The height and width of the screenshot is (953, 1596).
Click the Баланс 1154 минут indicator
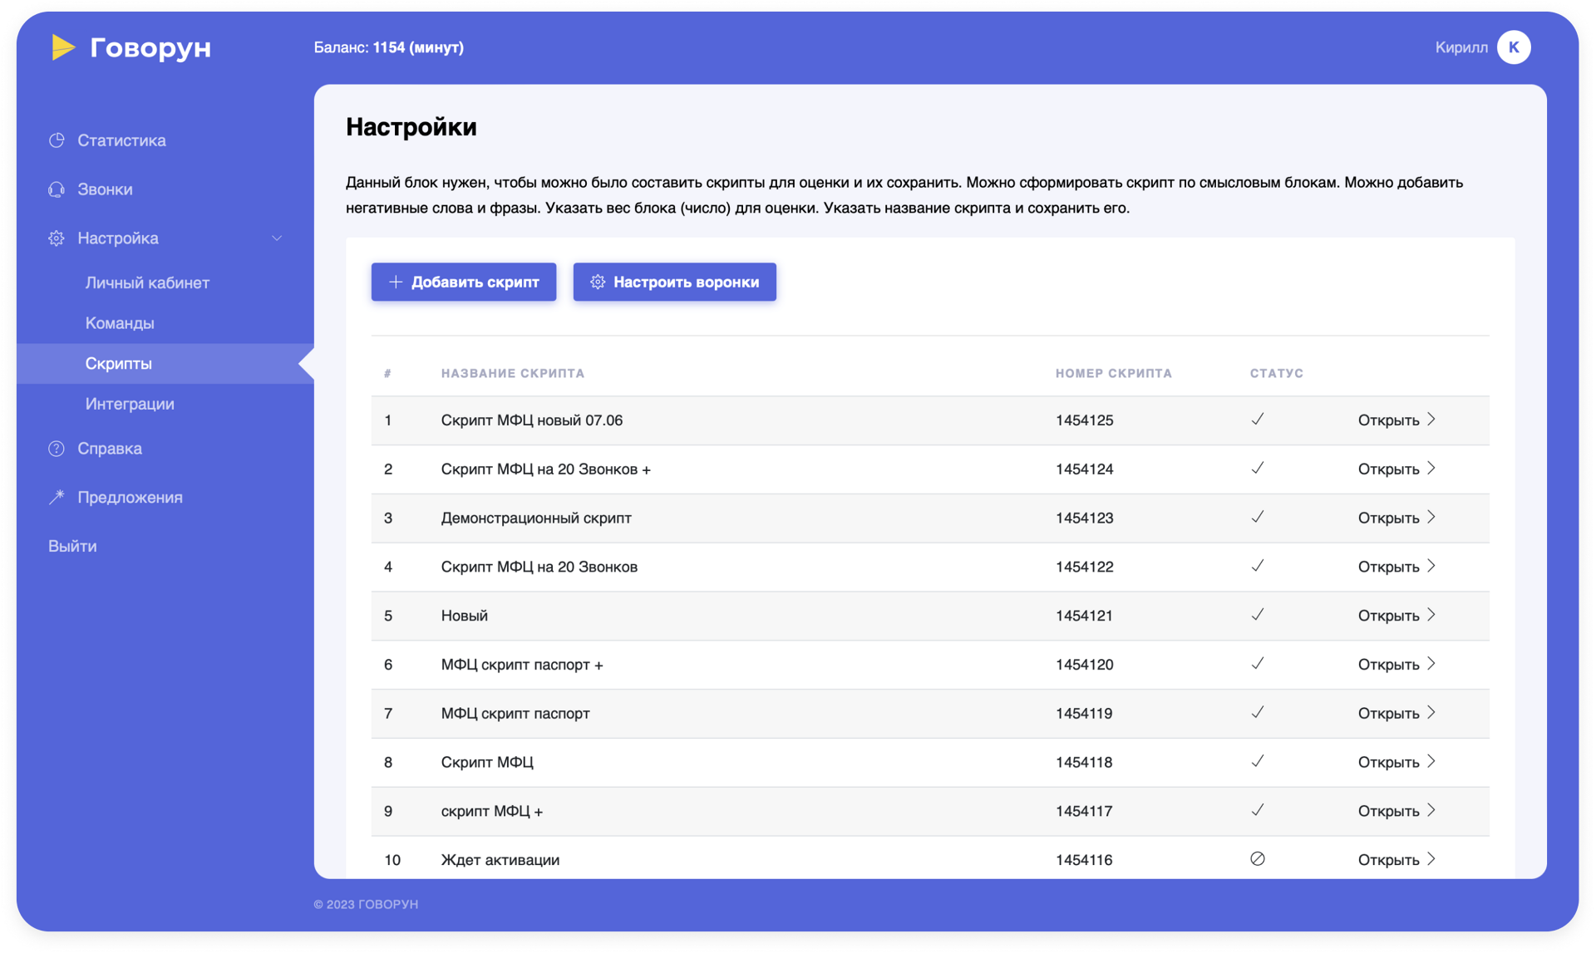coord(388,47)
